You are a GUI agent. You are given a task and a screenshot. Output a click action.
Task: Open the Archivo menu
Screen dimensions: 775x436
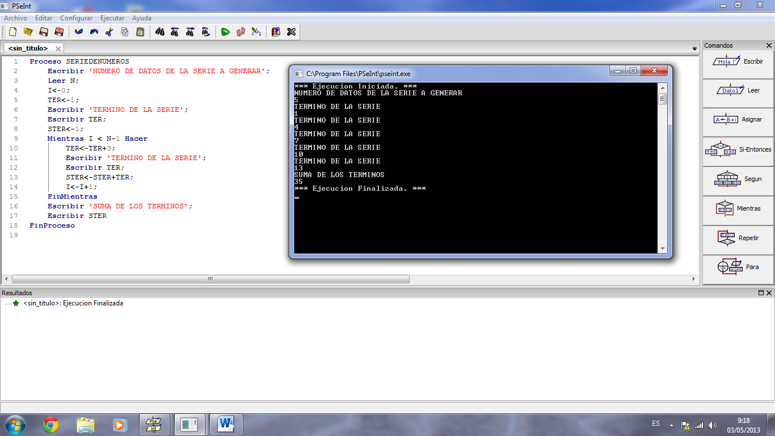[x=15, y=18]
